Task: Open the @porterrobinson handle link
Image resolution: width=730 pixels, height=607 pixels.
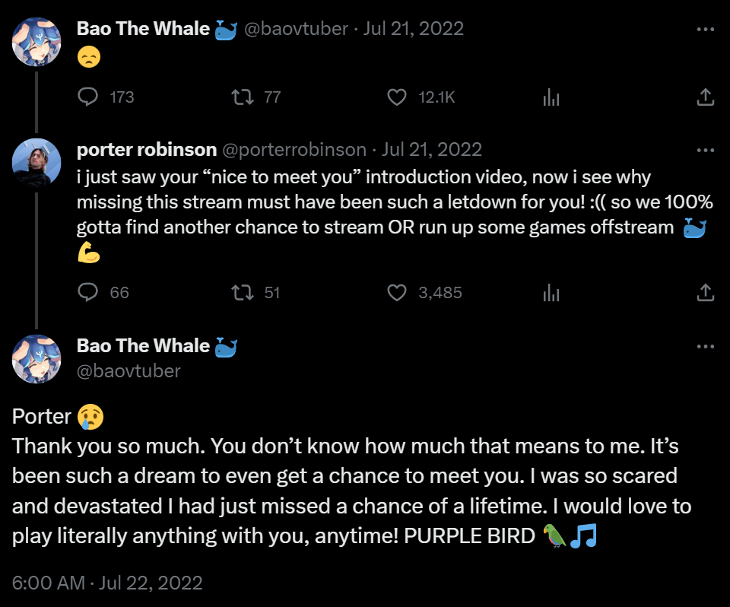Action: [294, 150]
